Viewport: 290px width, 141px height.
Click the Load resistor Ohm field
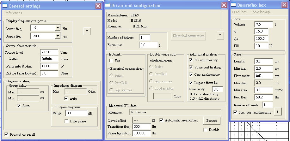pos(162,96)
